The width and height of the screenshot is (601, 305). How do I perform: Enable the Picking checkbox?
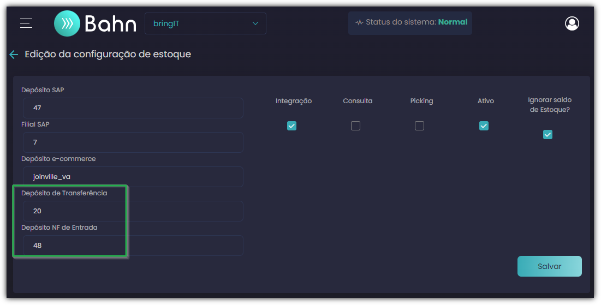coord(420,125)
